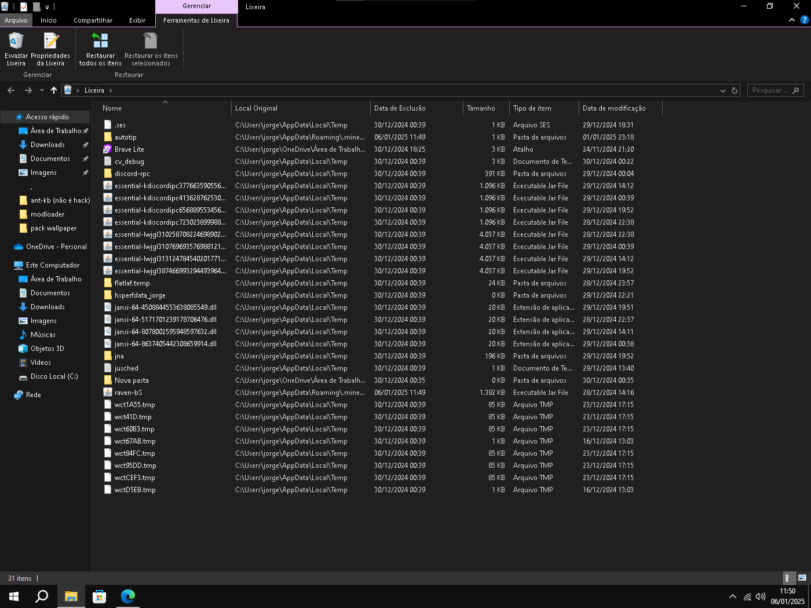Sort by Data de modificação column
The width and height of the screenshot is (811, 608).
(620, 108)
